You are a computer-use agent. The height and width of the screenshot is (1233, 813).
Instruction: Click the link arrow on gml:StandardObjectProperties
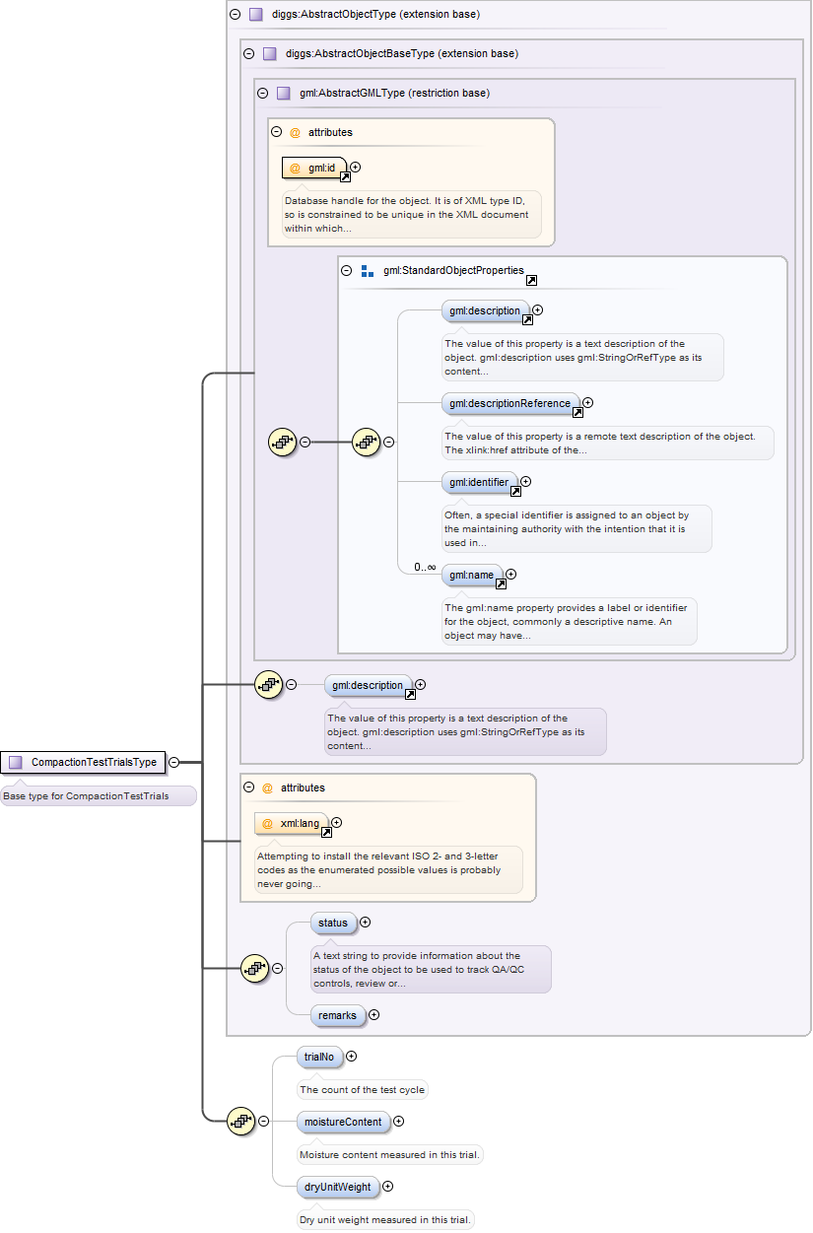[531, 281]
